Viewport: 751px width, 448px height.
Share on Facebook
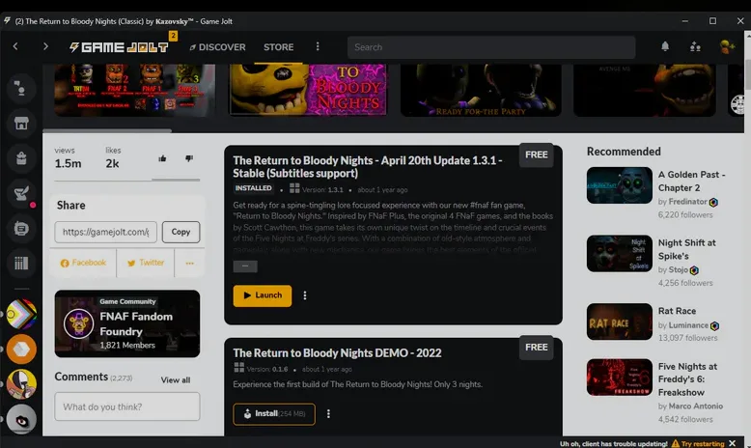(x=83, y=263)
